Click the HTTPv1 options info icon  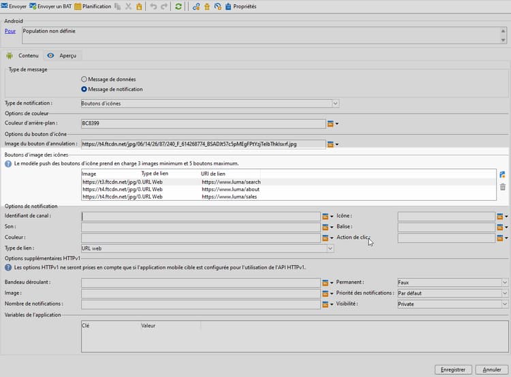pos(8,267)
